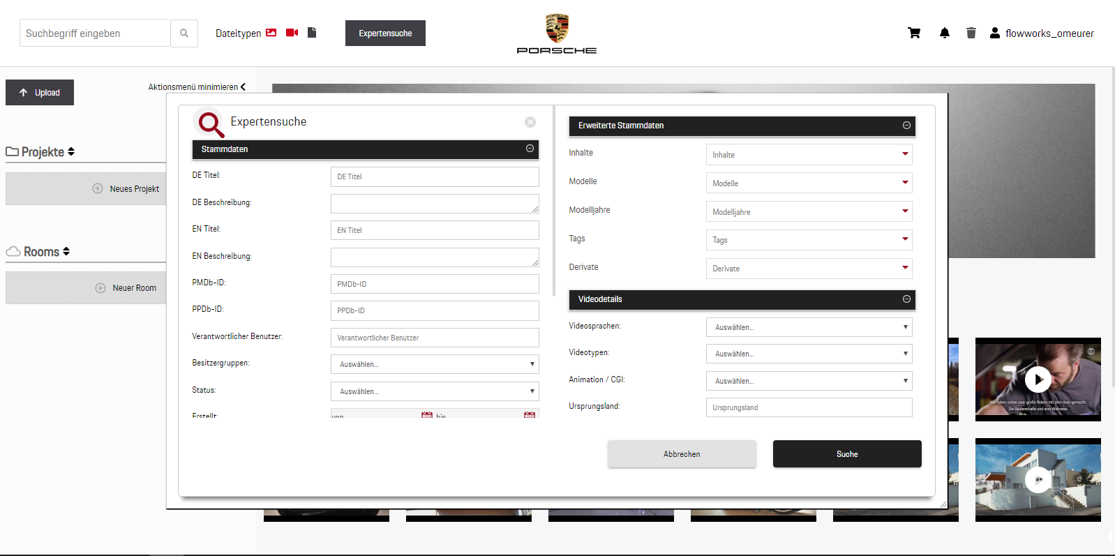Open the Modelle dropdown
The width and height of the screenshot is (1115, 556).
pos(809,183)
